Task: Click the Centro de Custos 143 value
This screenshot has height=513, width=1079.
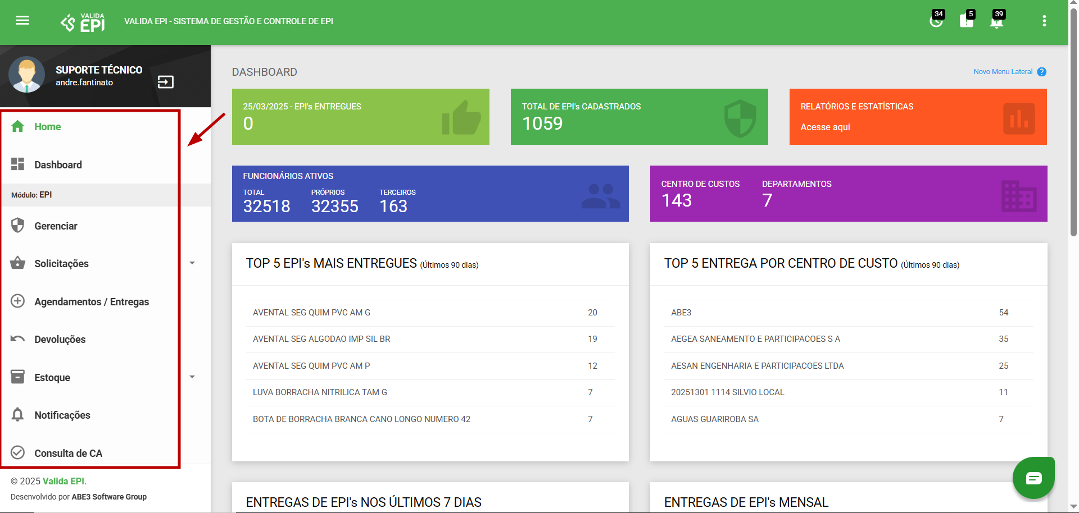Action: [x=676, y=200]
